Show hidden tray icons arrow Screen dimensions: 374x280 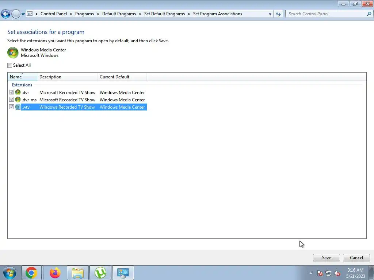(310, 273)
